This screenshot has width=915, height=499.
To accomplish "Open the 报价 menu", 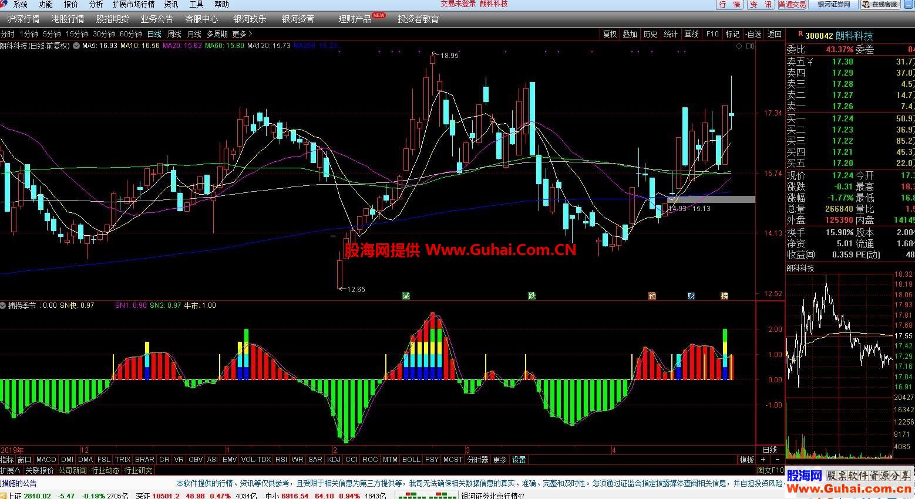I will [x=70, y=4].
